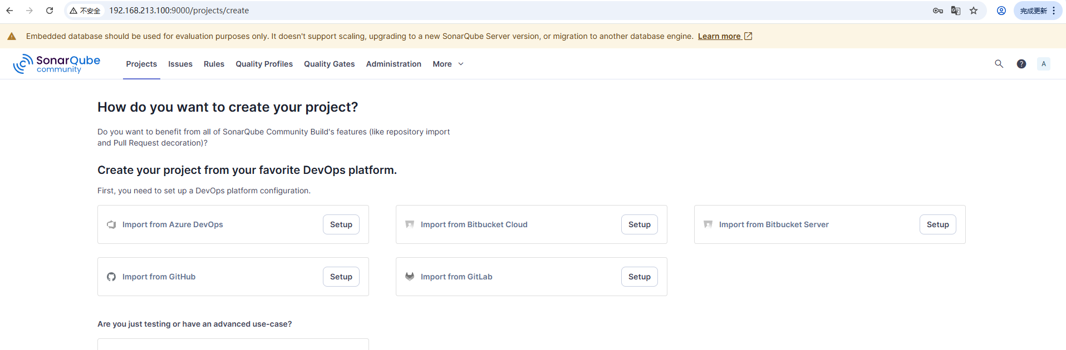Open the search magnifier icon
Image resolution: width=1066 pixels, height=350 pixels.
[999, 64]
